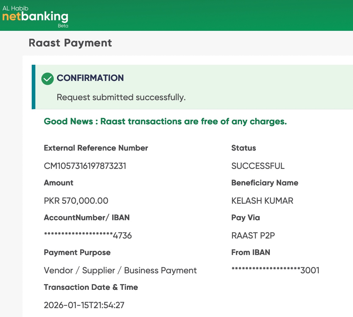Screen dimensions: 353x317
Task: Click beneficiary name KELASH KUMAR
Action: 262,201
